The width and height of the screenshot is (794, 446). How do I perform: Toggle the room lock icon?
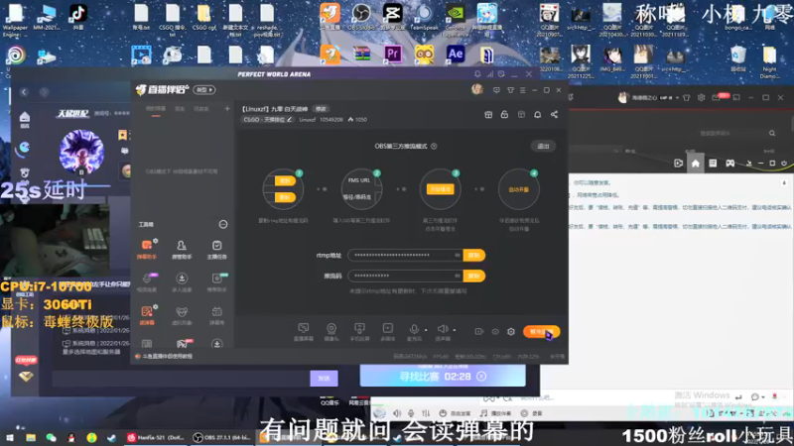pyautogui.click(x=504, y=115)
